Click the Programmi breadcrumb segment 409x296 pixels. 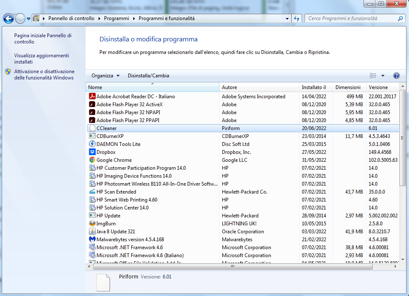pyautogui.click(x=116, y=18)
